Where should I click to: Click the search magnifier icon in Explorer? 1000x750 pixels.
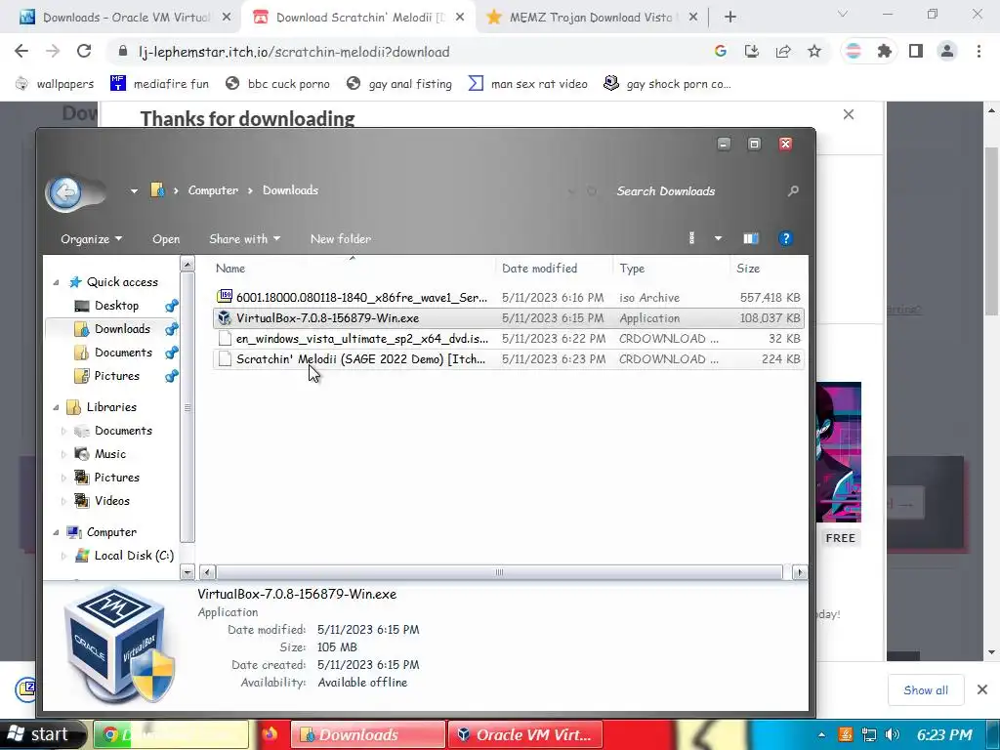[x=793, y=190]
